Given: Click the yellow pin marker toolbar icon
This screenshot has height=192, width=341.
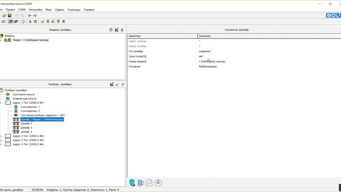Looking at the screenshot, I should 58,21.
